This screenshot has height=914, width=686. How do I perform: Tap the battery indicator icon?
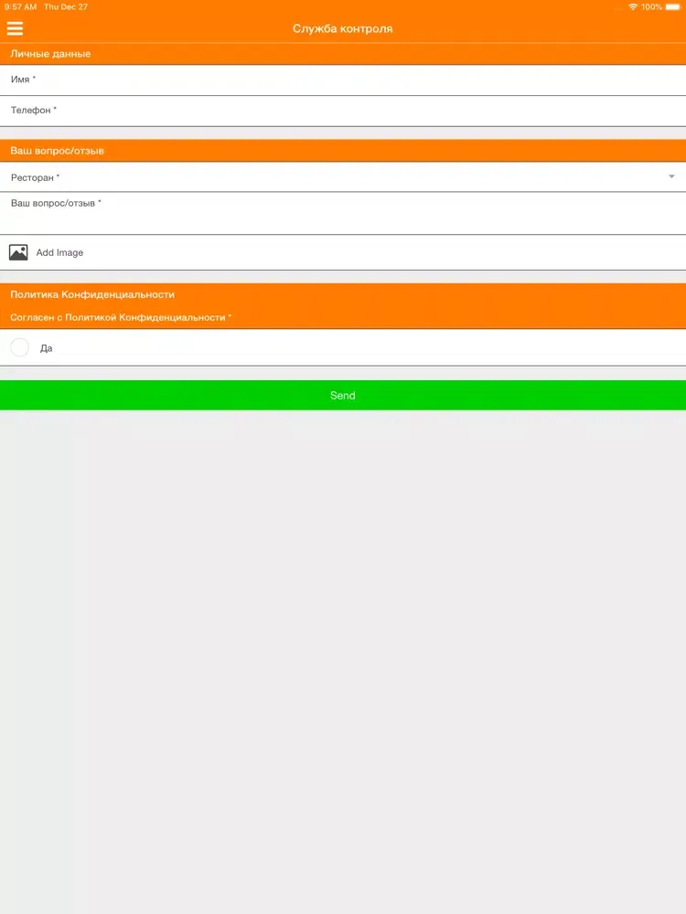tap(673, 7)
